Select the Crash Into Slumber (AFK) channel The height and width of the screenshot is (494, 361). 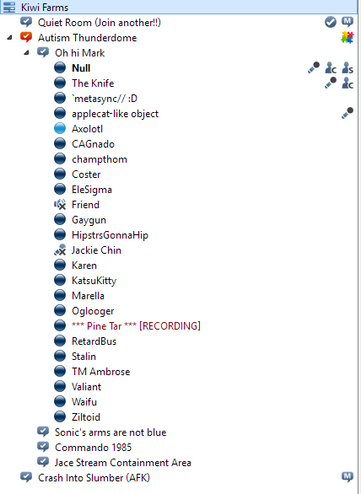click(x=94, y=477)
